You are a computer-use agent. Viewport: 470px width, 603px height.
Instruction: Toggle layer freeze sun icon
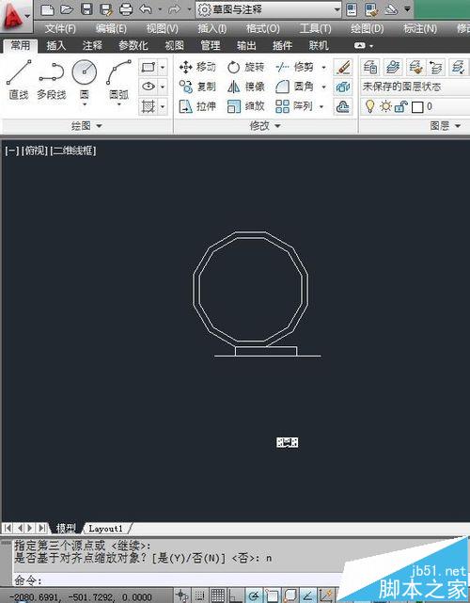(x=385, y=106)
